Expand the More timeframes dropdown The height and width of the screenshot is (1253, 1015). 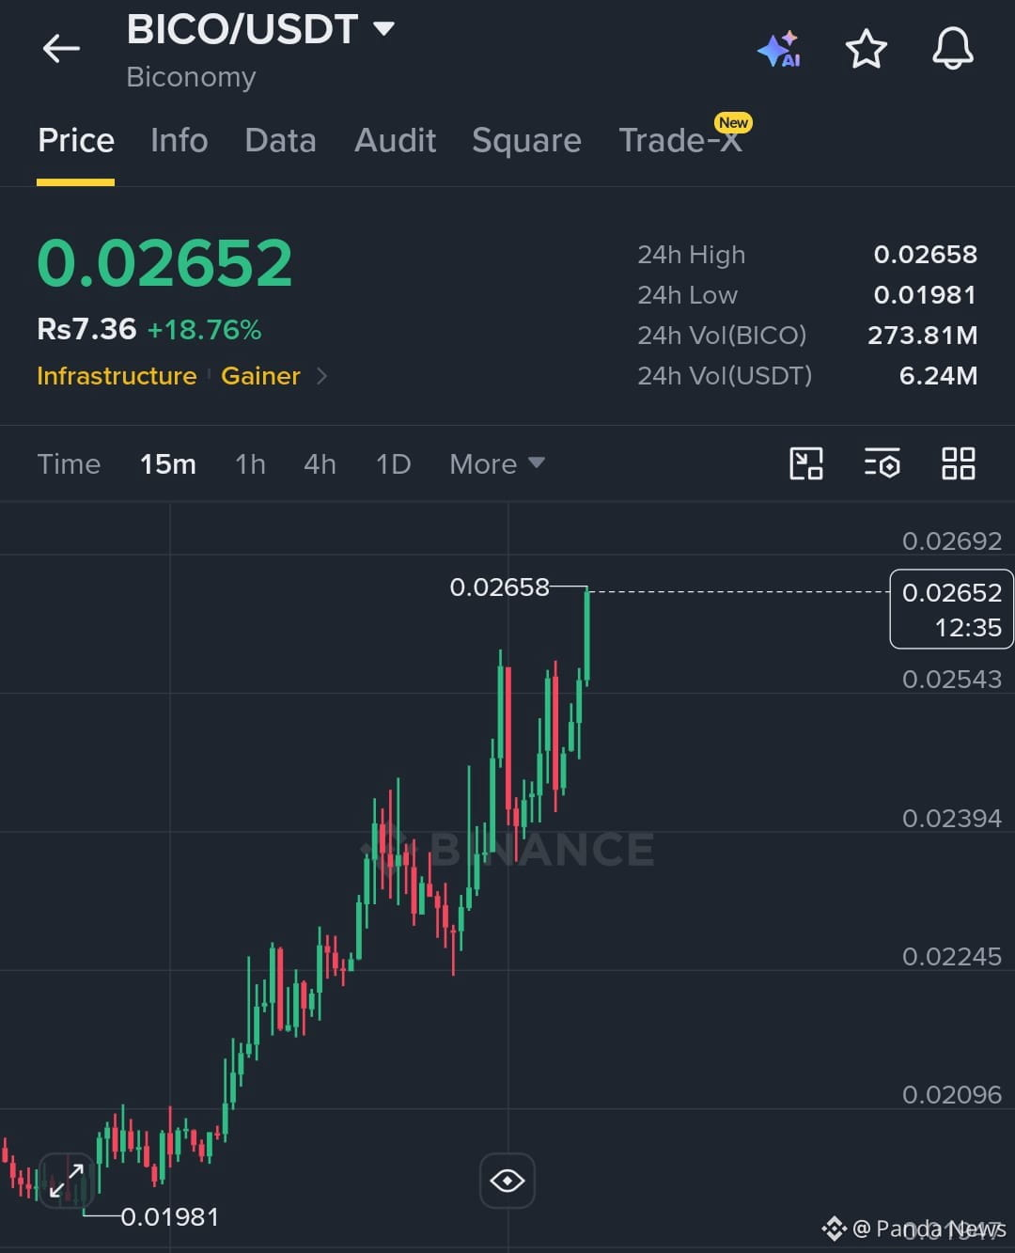click(497, 463)
